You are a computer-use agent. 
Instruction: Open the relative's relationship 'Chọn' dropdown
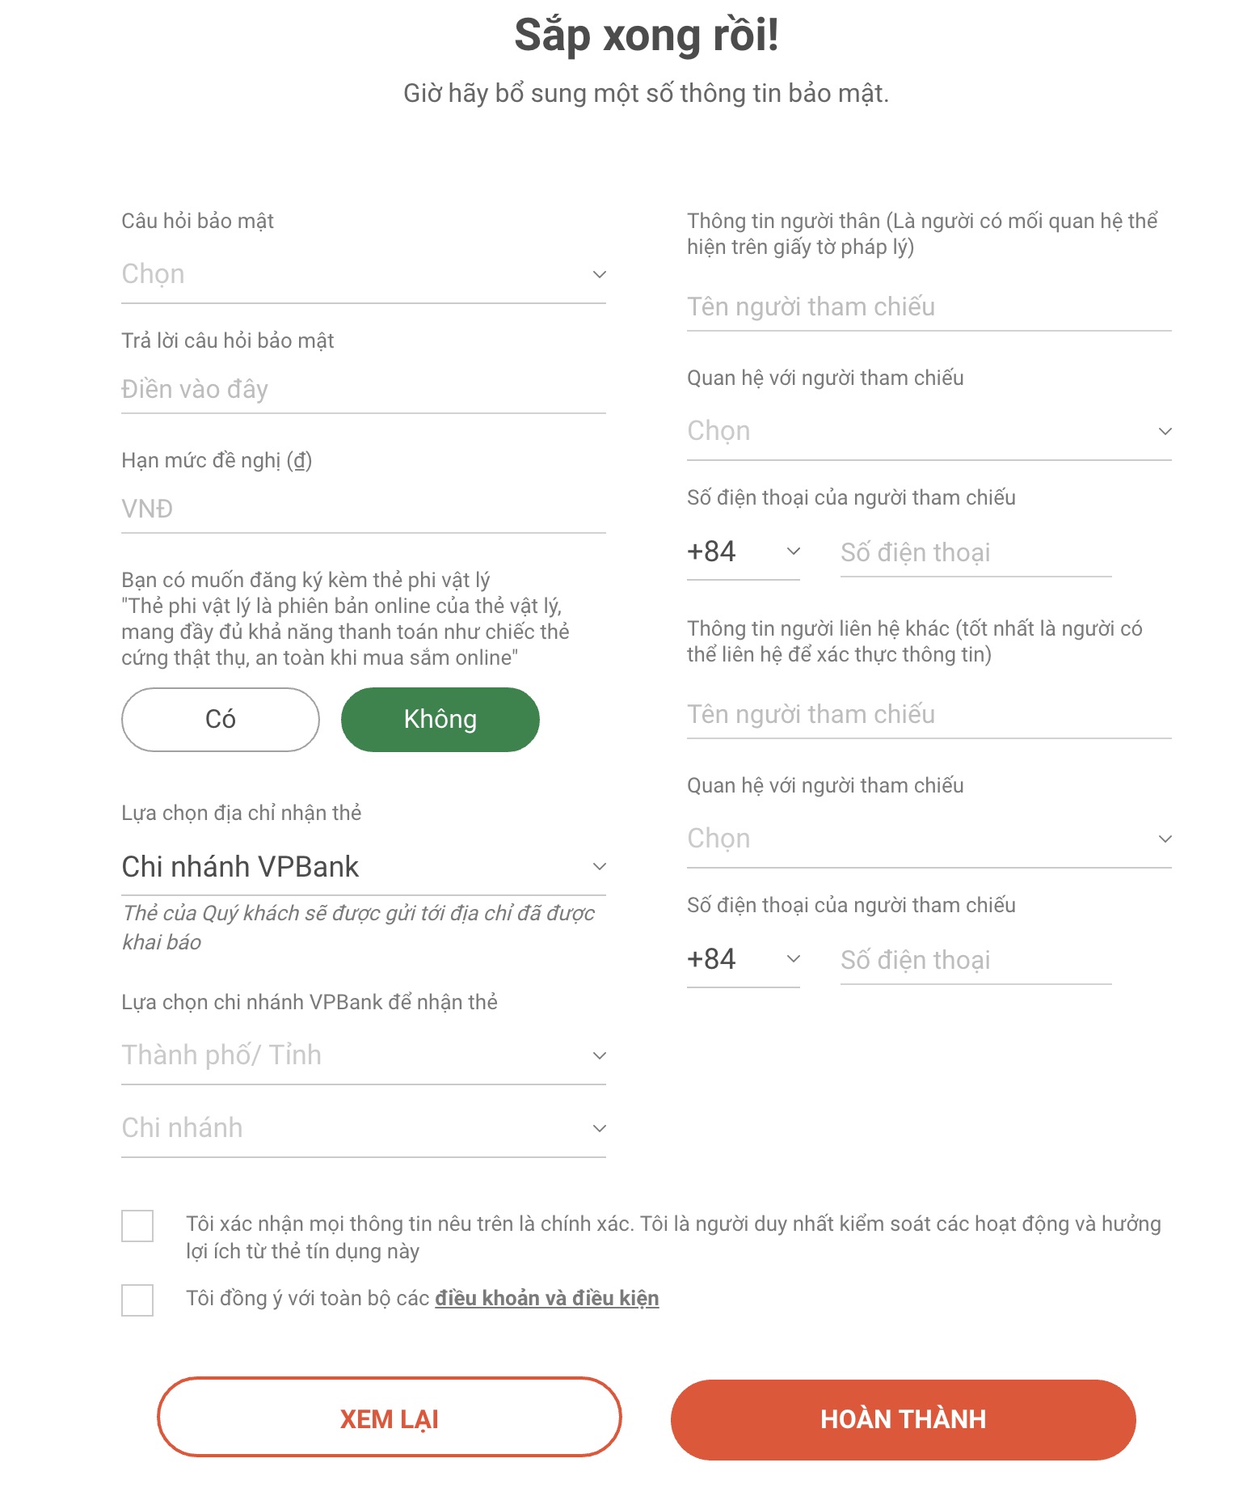pyautogui.click(x=929, y=431)
